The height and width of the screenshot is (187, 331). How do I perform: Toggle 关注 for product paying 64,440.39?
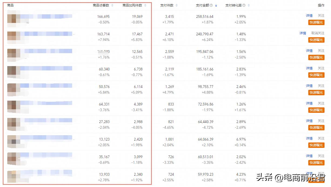(321, 121)
